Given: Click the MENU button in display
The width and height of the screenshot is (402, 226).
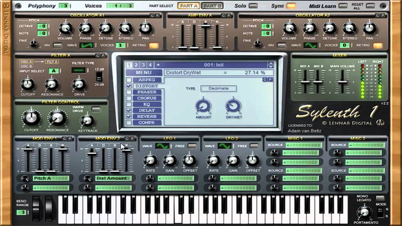Looking at the screenshot, I should pos(144,72).
